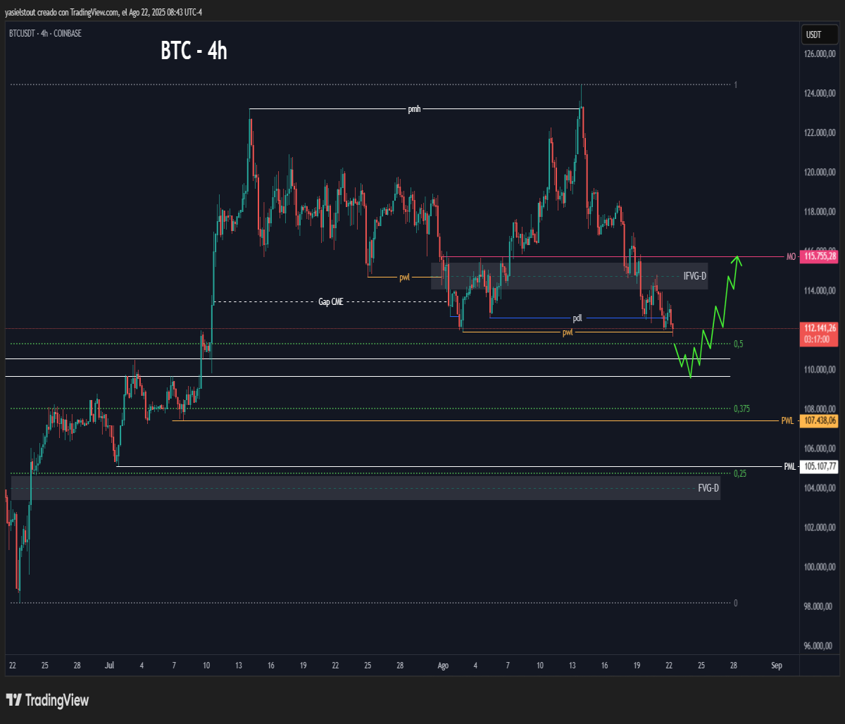Click the IFVG-D zone label
Screen dimensions: 845x724
[x=694, y=277]
